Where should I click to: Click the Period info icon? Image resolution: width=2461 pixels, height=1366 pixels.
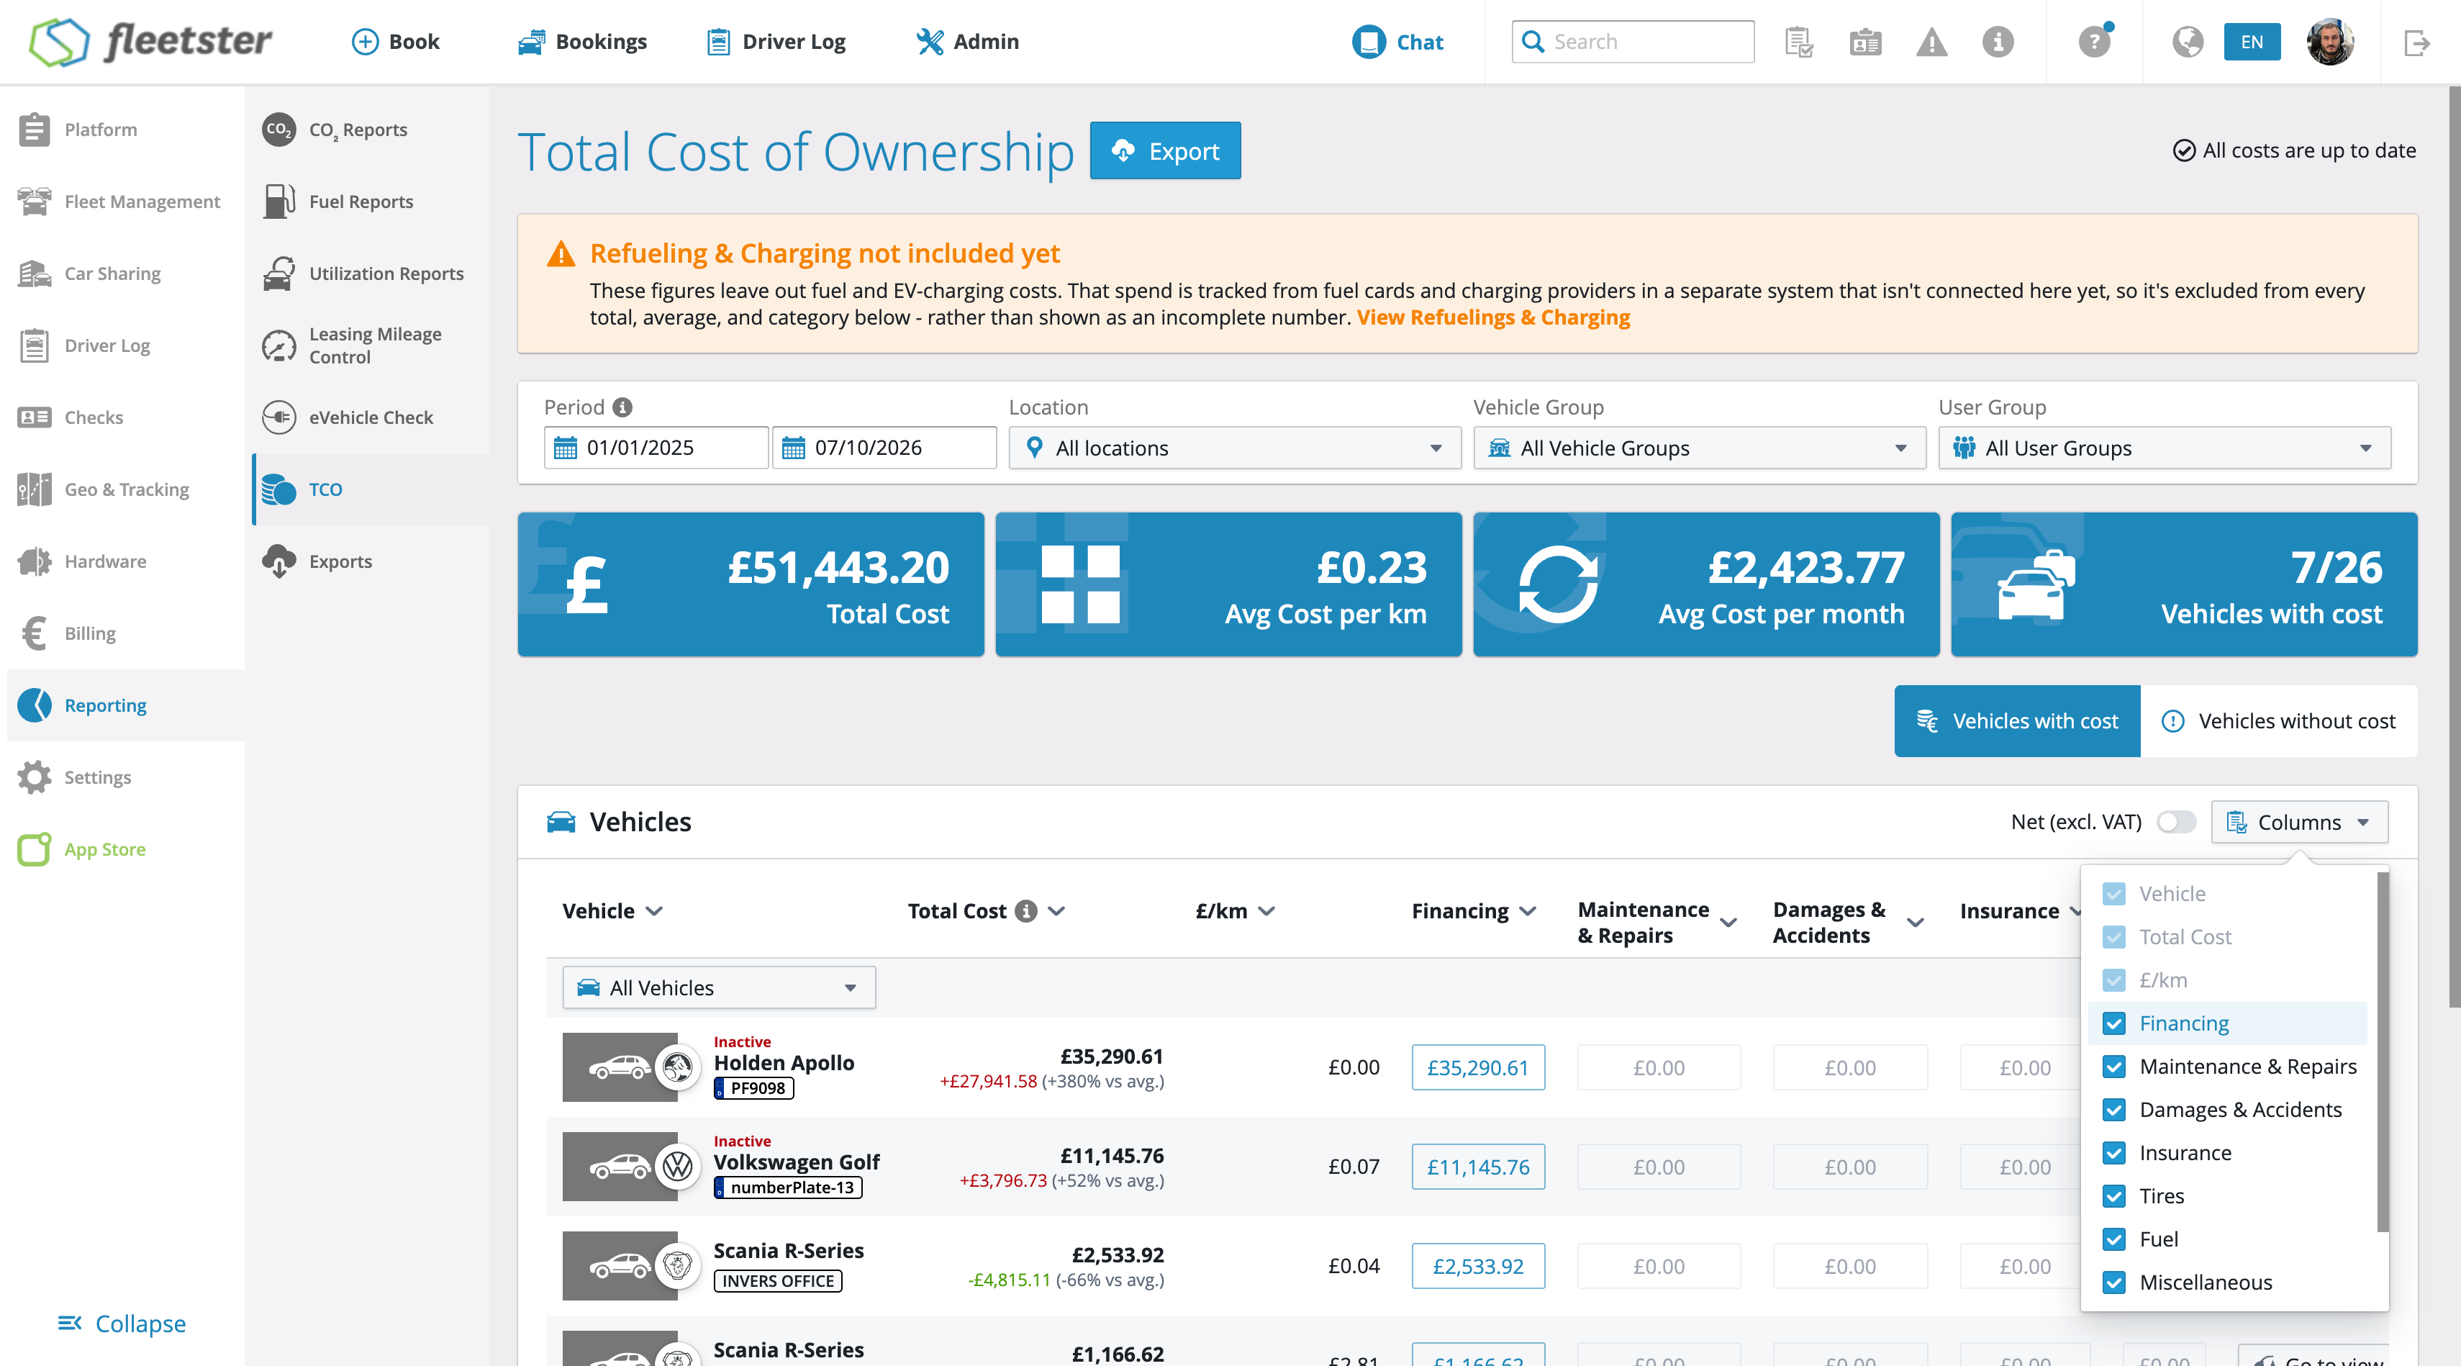click(x=623, y=407)
